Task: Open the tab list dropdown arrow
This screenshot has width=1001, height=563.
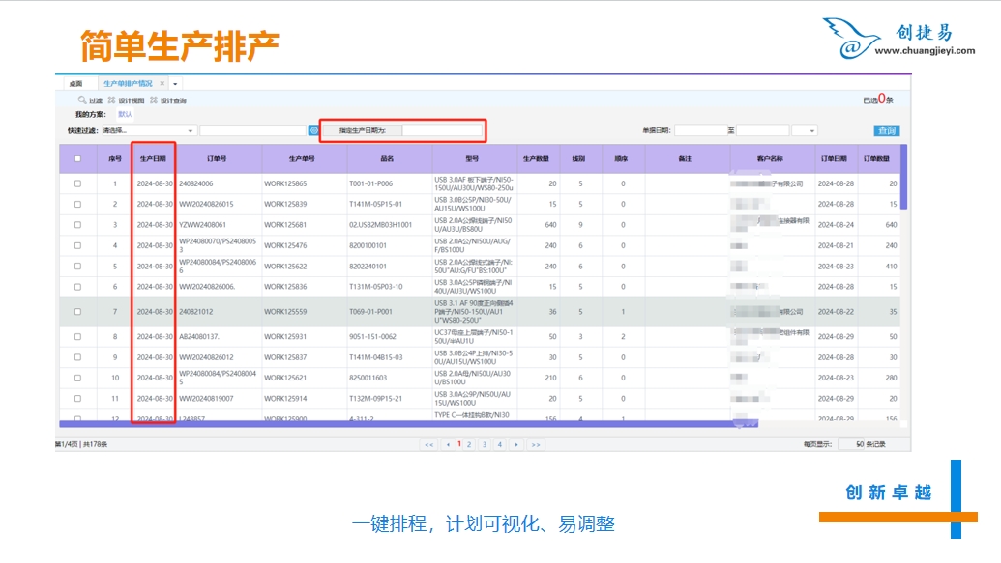Action: coord(175,84)
